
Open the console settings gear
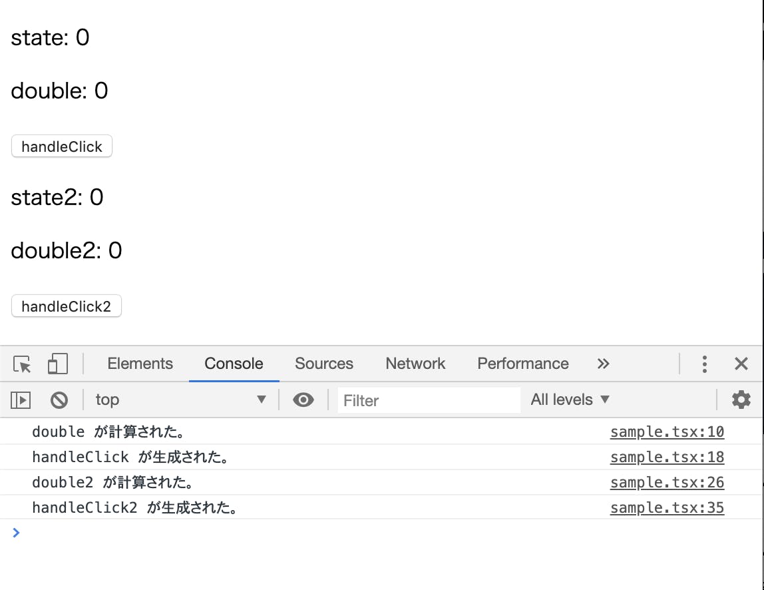pyautogui.click(x=741, y=400)
